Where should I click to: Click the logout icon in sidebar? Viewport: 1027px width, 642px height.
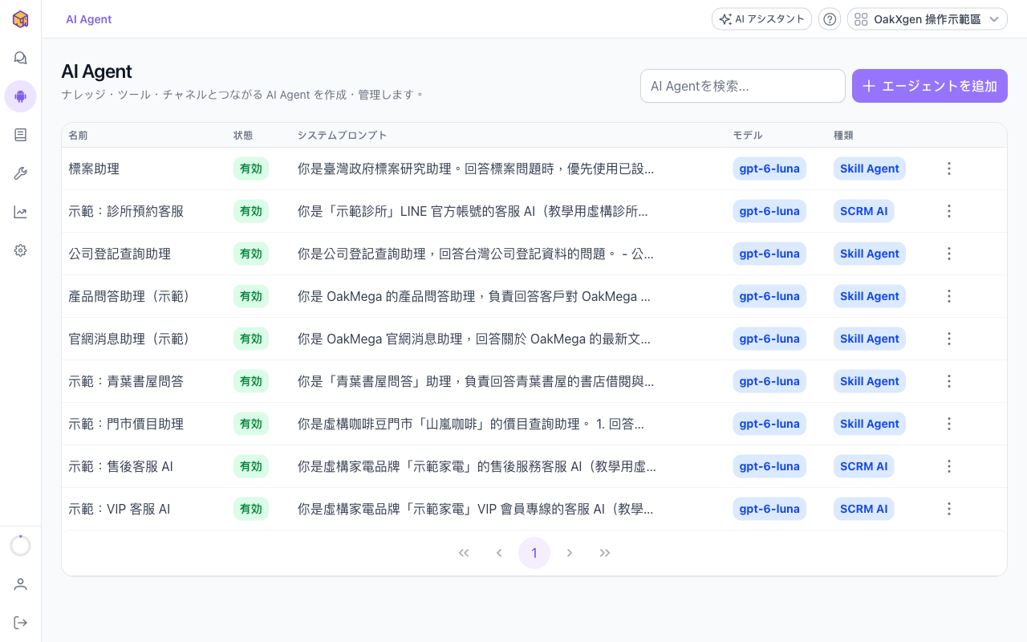click(21, 623)
